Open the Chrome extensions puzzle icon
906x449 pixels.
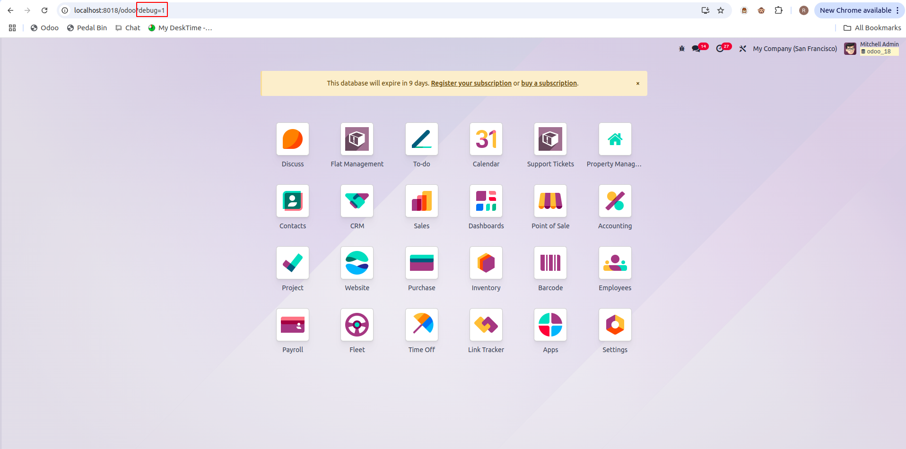778,10
